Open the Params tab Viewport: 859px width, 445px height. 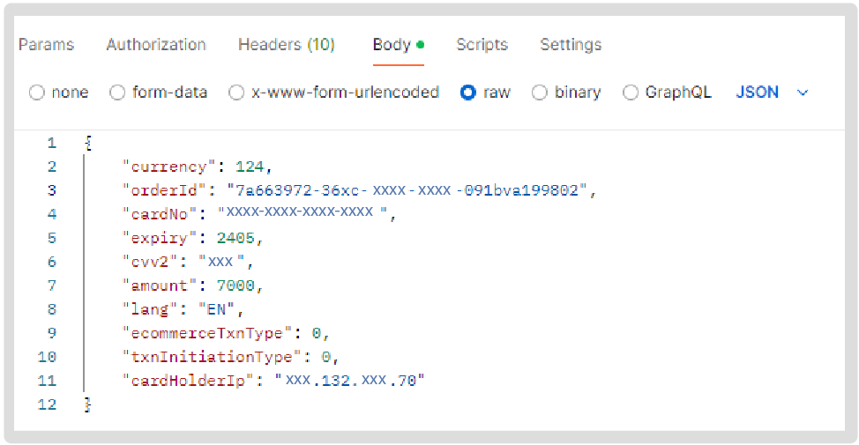click(x=46, y=45)
